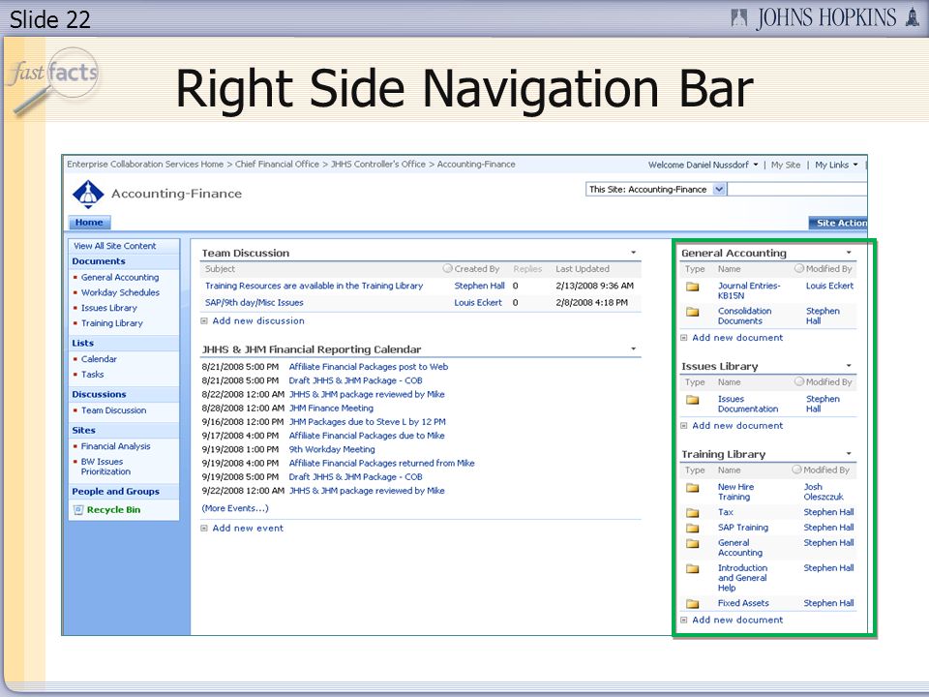Image resolution: width=929 pixels, height=697 pixels.
Task: Open the Introduction and General Help folder icon
Action: (693, 569)
